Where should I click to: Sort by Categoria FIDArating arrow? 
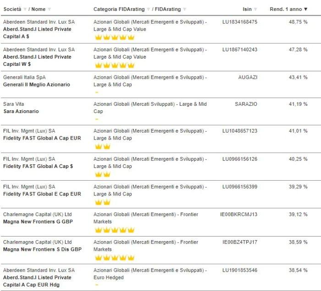click(x=149, y=9)
